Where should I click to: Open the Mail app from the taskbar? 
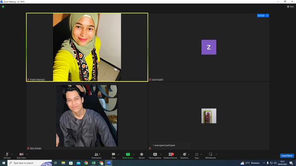coord(78,163)
